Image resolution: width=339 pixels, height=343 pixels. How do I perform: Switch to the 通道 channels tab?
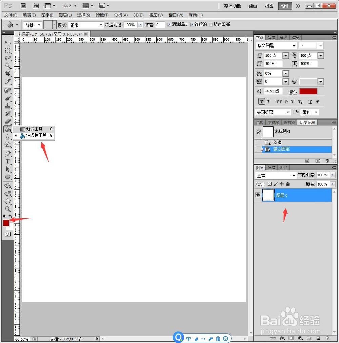point(272,168)
